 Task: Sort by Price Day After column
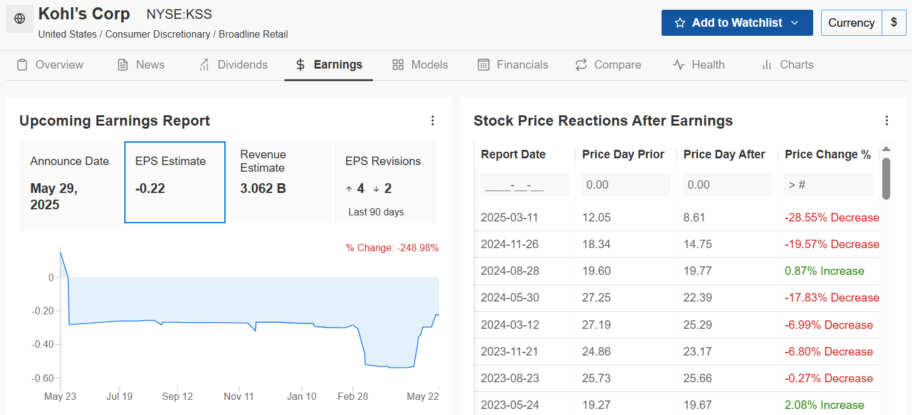point(724,155)
